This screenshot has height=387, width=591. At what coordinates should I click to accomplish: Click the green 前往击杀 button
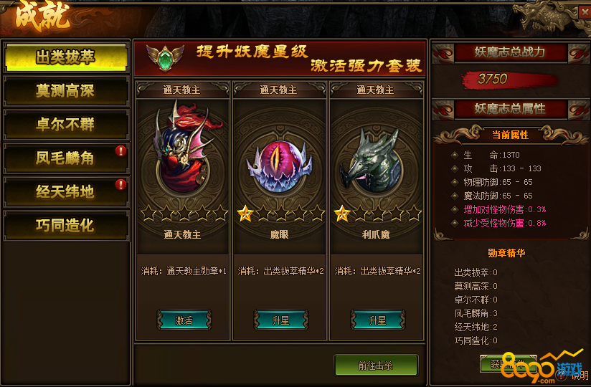[x=376, y=365]
